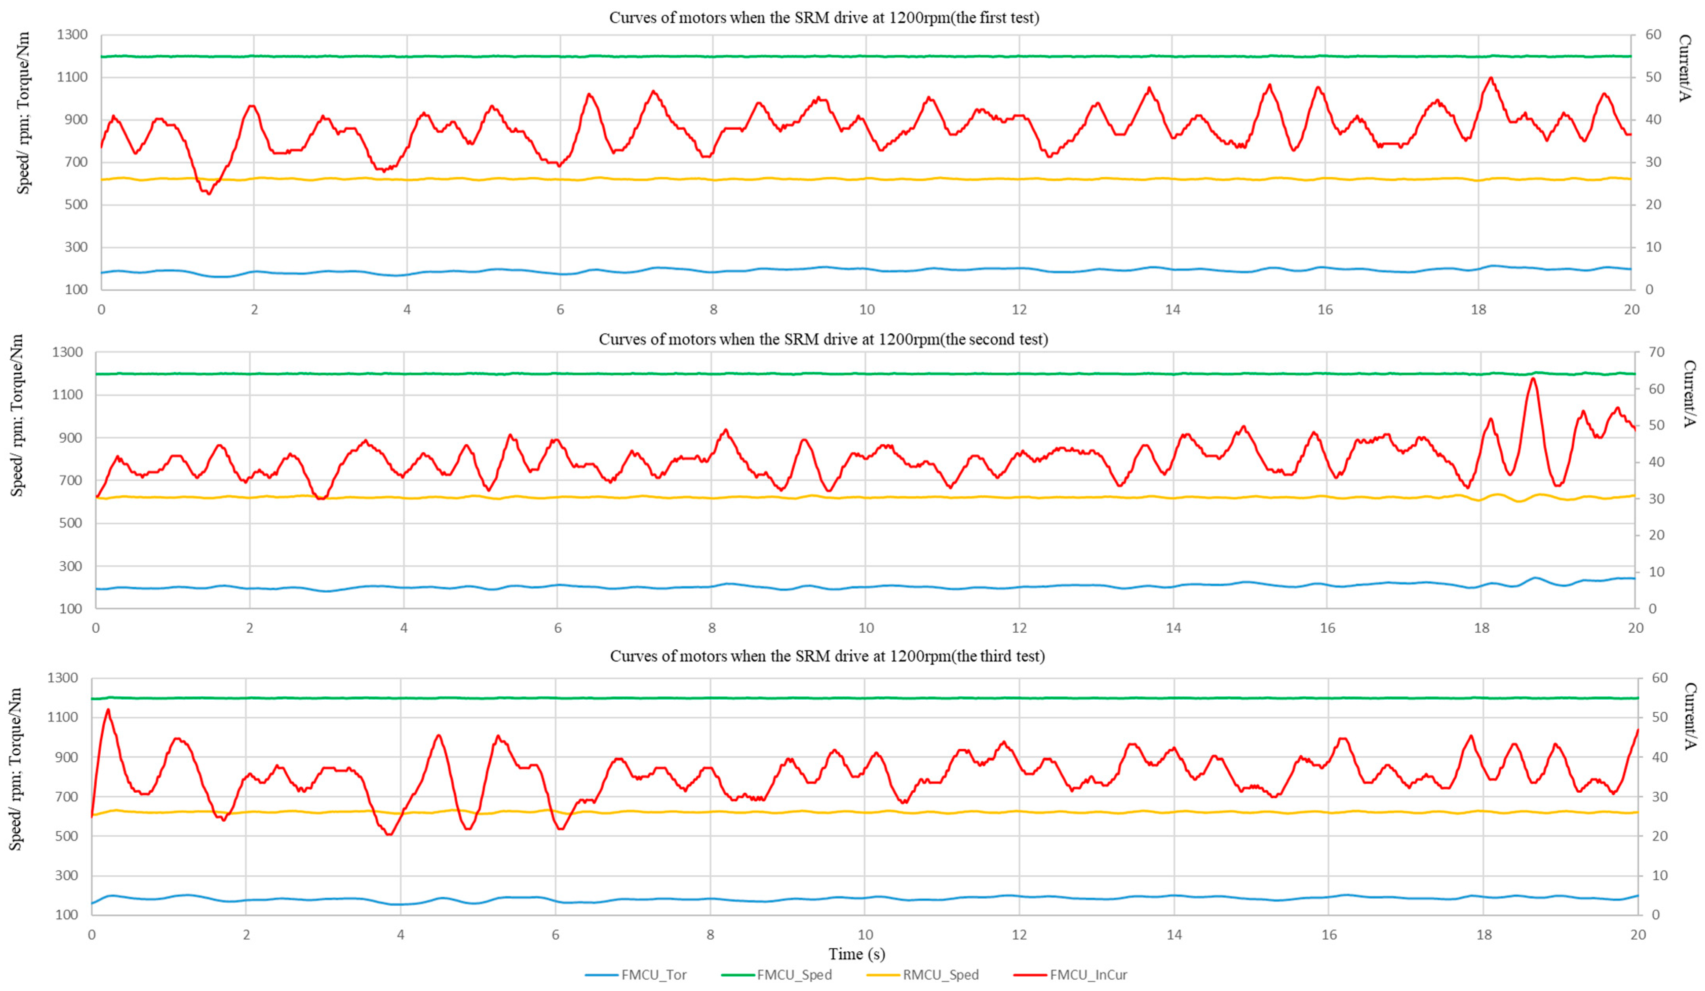Click the second test chart title
Viewport: 1705px width, 991px height.
823,339
